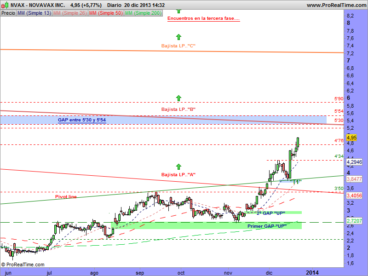This screenshot has height=276, width=368.
Task: Toggle the MM (Simple 26) indicator label
Action: point(70,13)
